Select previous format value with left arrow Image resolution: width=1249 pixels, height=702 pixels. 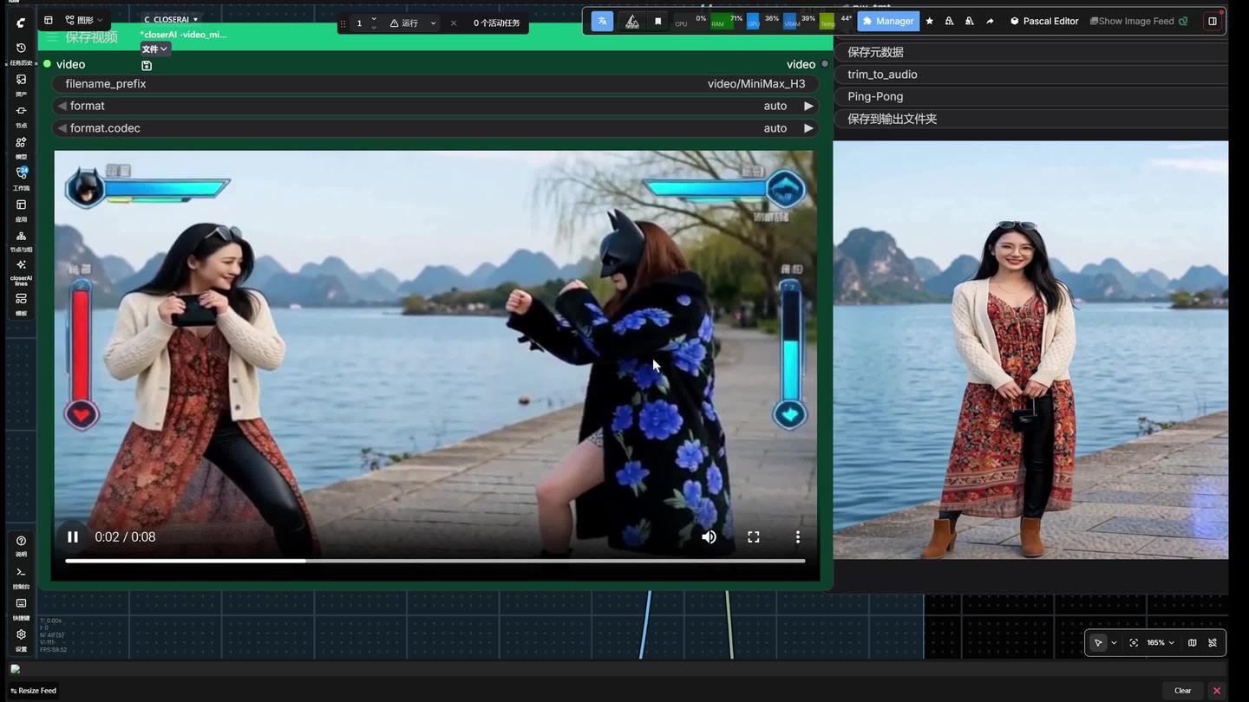(62, 106)
